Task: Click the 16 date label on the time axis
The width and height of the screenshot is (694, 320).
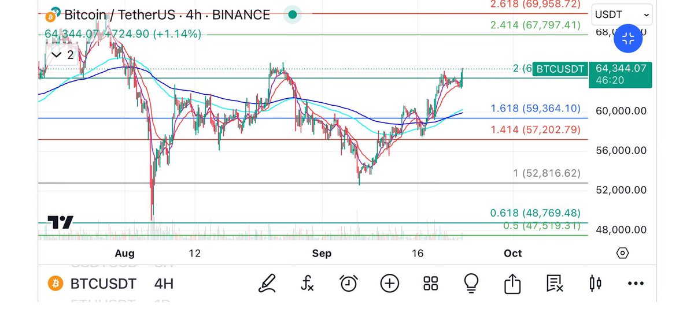Action: tap(418, 253)
